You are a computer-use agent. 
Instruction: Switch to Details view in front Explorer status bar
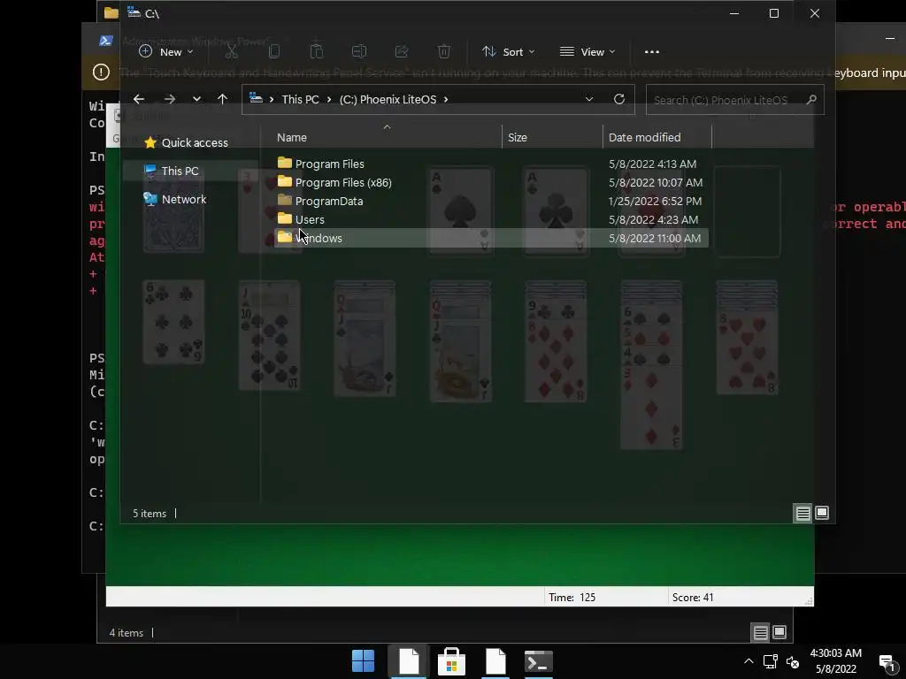pyautogui.click(x=802, y=514)
